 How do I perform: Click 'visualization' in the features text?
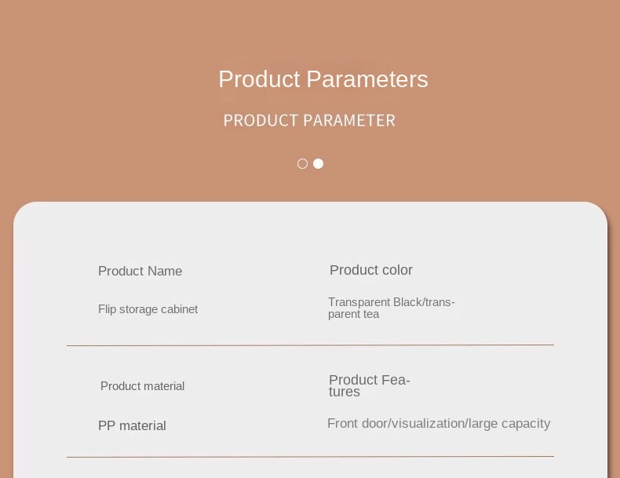(x=428, y=424)
